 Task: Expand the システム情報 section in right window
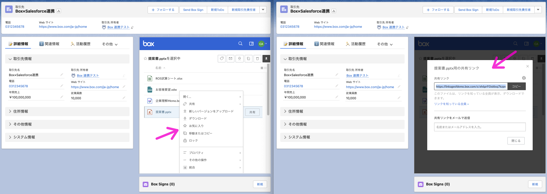[x=342, y=137]
